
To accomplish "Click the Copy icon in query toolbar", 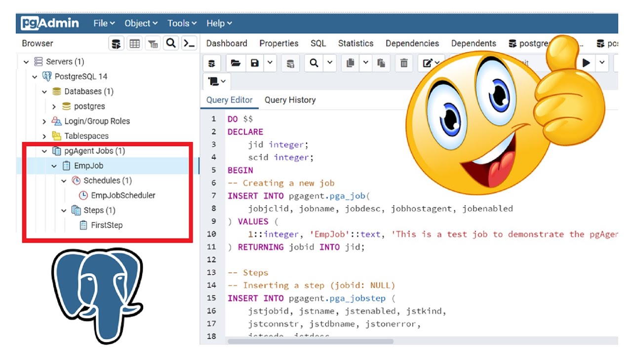I will pyautogui.click(x=351, y=63).
